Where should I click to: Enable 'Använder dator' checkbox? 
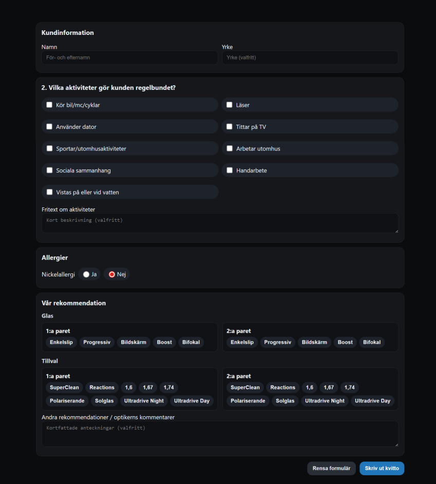[50, 127]
